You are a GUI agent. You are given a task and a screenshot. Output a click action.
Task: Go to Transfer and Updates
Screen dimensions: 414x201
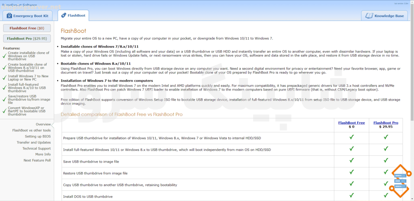pos(34,142)
